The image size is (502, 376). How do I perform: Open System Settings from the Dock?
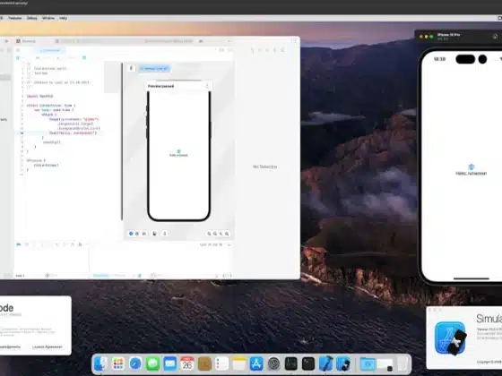[273, 363]
